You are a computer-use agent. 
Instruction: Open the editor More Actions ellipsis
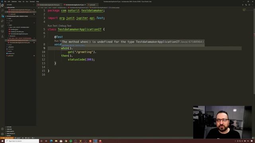pyautogui.click(x=253, y=5)
